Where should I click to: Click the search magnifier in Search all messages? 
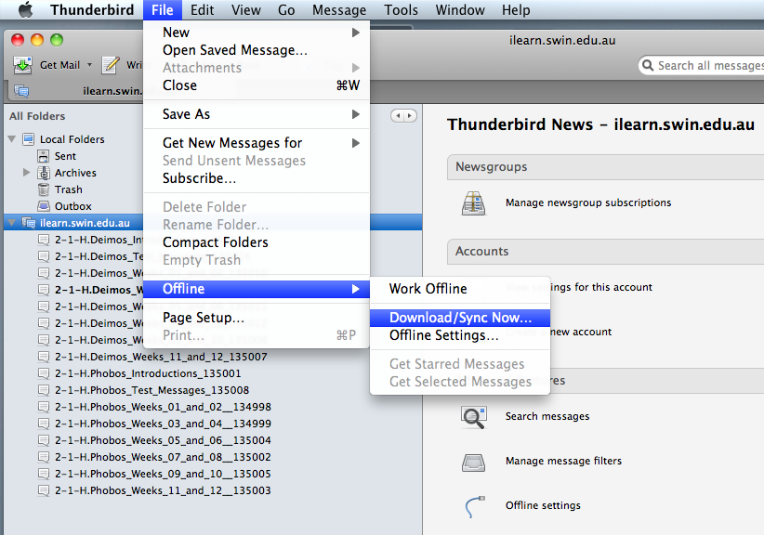click(648, 65)
